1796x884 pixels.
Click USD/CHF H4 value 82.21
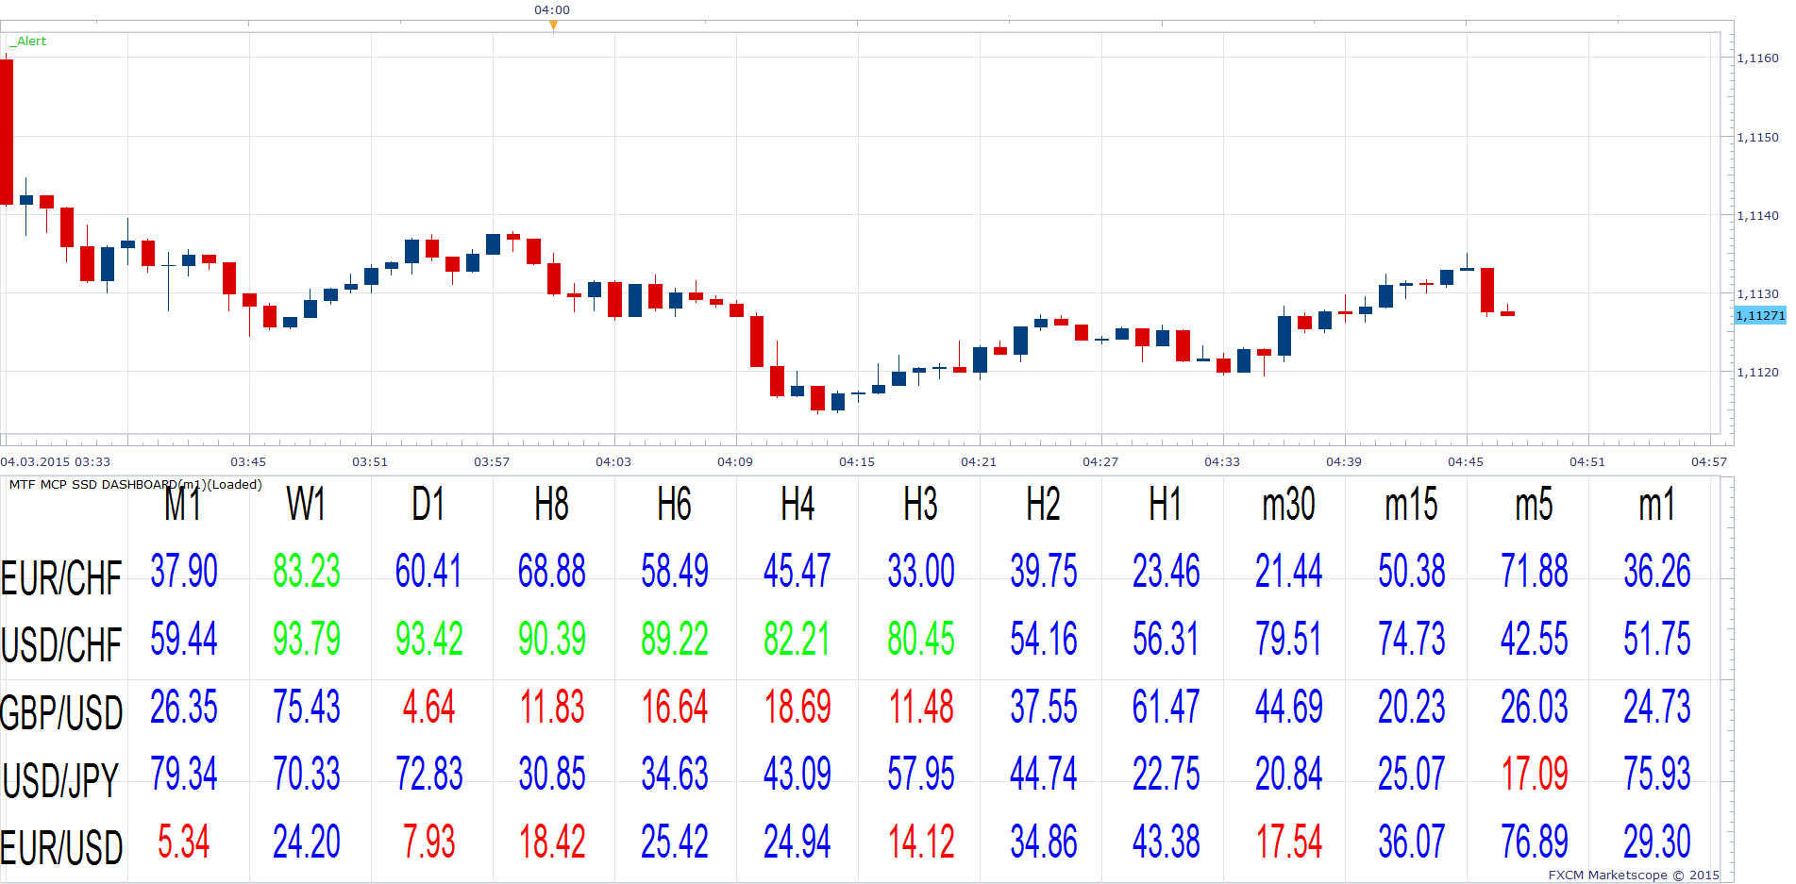point(797,639)
